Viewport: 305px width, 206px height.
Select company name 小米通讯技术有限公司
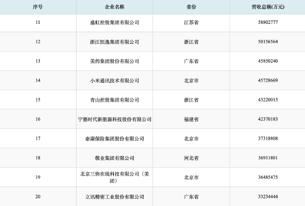point(115,81)
